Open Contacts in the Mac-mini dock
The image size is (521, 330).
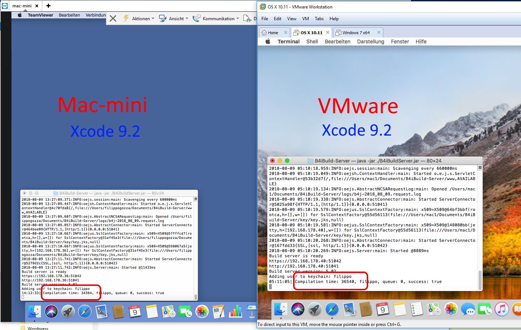coord(118,312)
